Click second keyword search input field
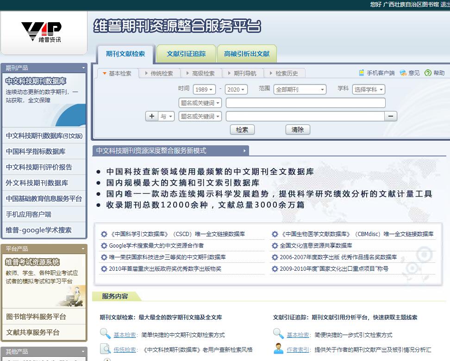This screenshot has width=450, height=361. click(x=305, y=116)
